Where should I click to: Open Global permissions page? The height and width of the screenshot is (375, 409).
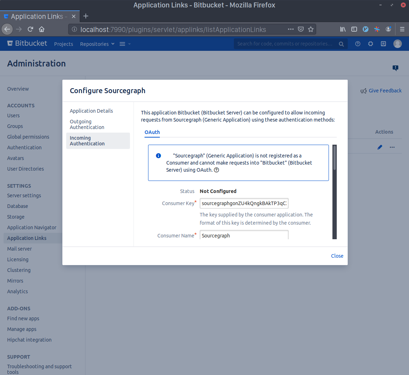coord(28,137)
